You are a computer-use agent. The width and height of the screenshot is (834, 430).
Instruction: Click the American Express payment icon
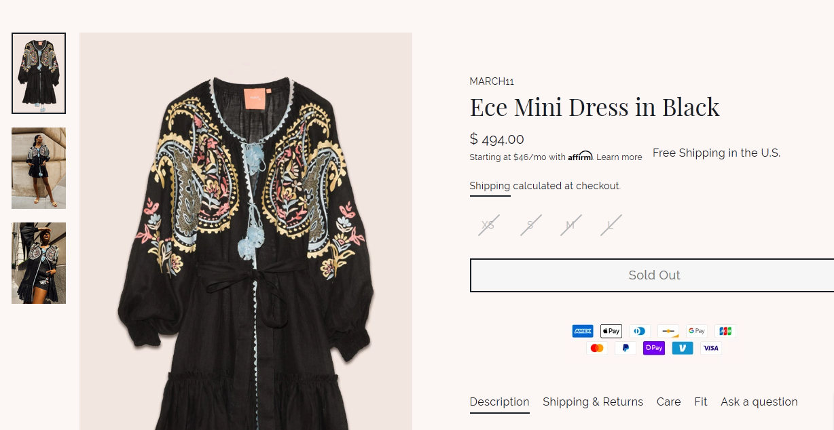click(583, 331)
